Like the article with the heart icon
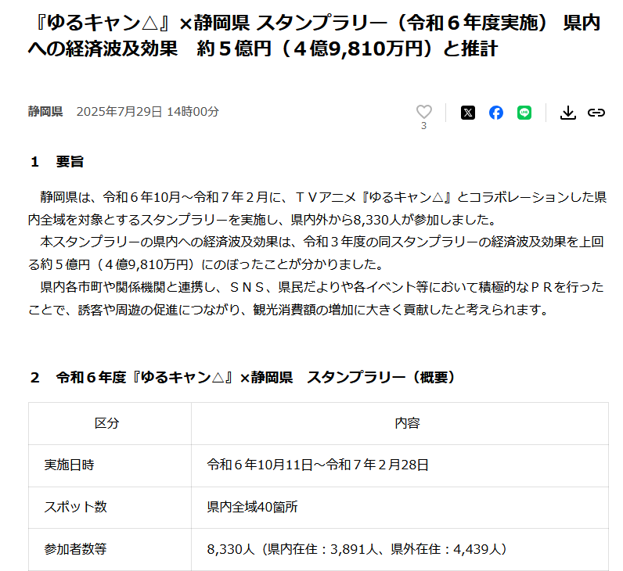The image size is (623, 571). point(423,112)
